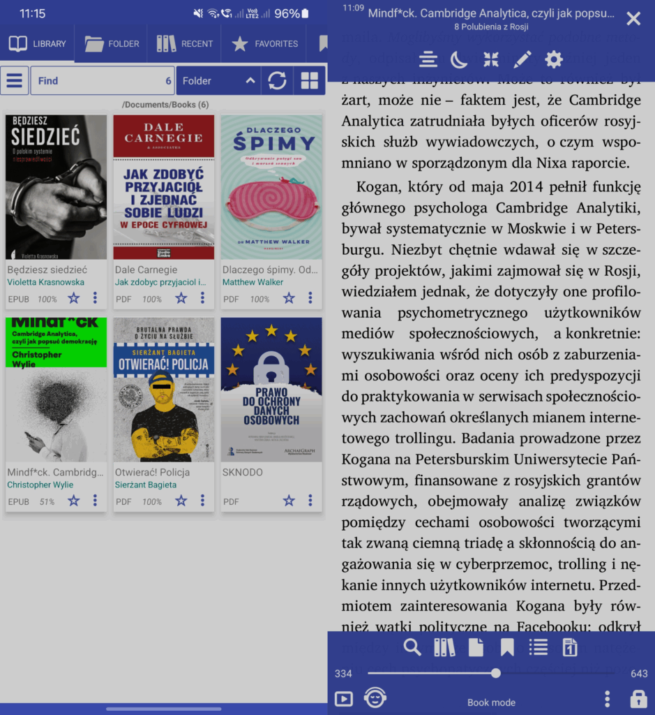The image size is (655, 715).
Task: Open library books icon in reader
Action: point(444,647)
